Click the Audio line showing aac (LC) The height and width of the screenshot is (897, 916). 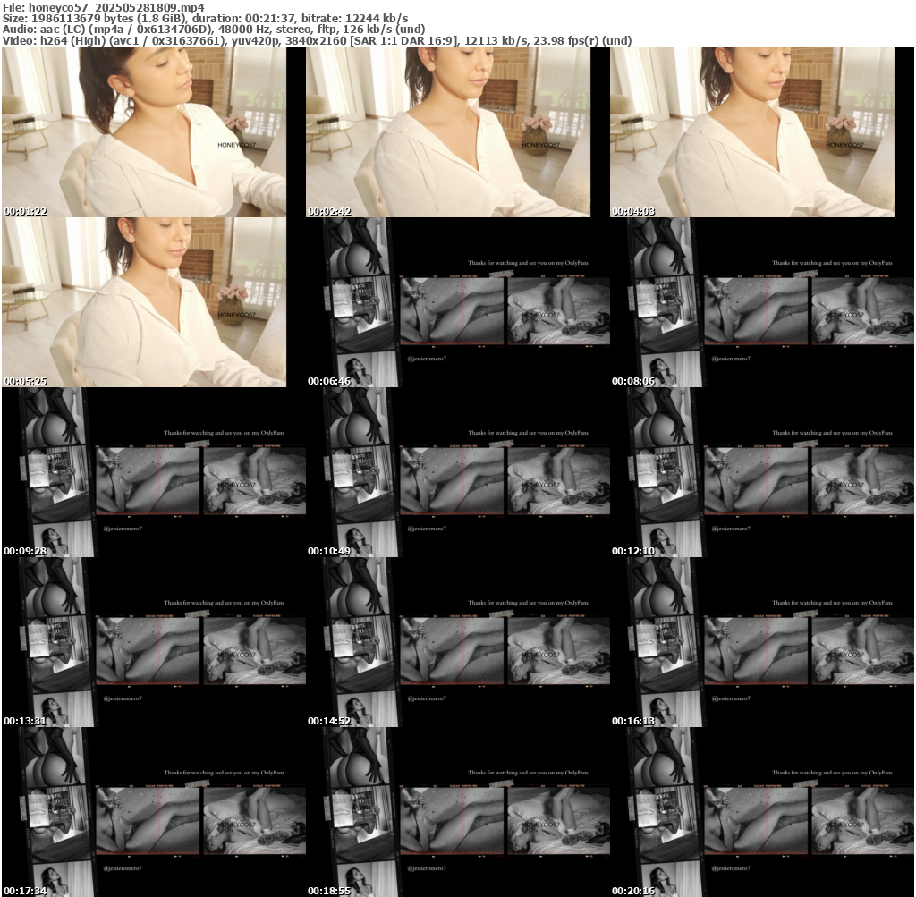coord(214,30)
